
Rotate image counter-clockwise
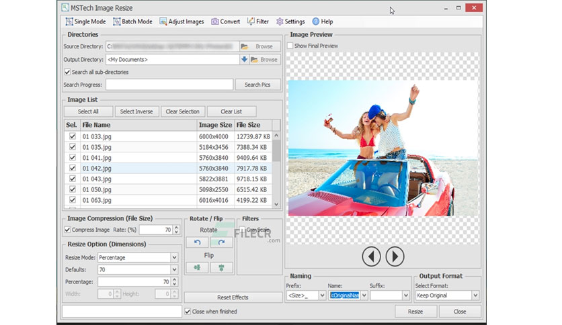197,242
